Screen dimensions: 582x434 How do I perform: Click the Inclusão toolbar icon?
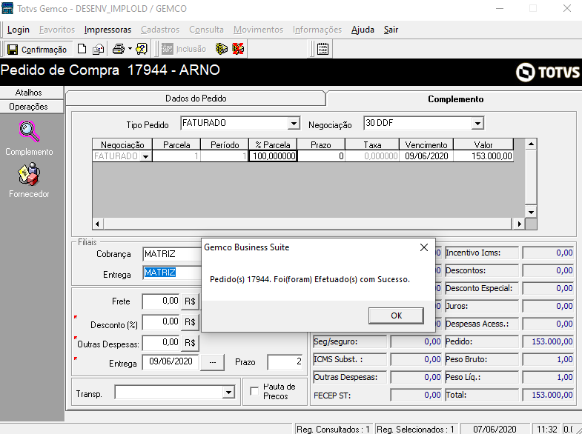(x=167, y=49)
